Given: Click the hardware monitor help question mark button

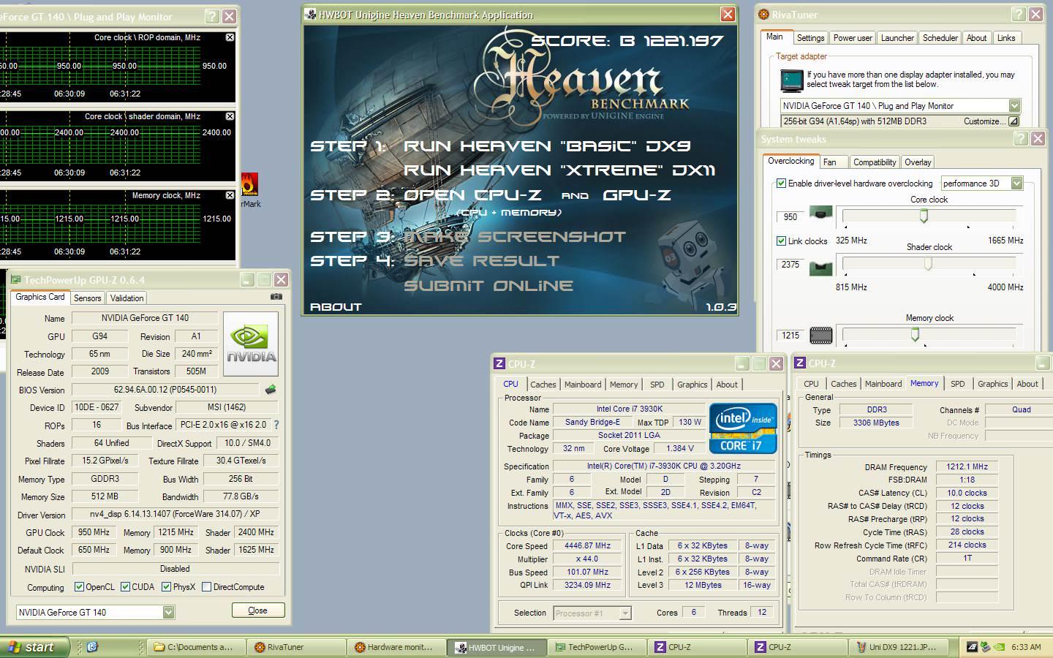Looking at the screenshot, I should 211,16.
